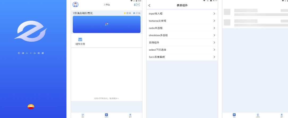Tap Wi-Fi status icon above 工作台

pyautogui.click(x=131, y=1)
